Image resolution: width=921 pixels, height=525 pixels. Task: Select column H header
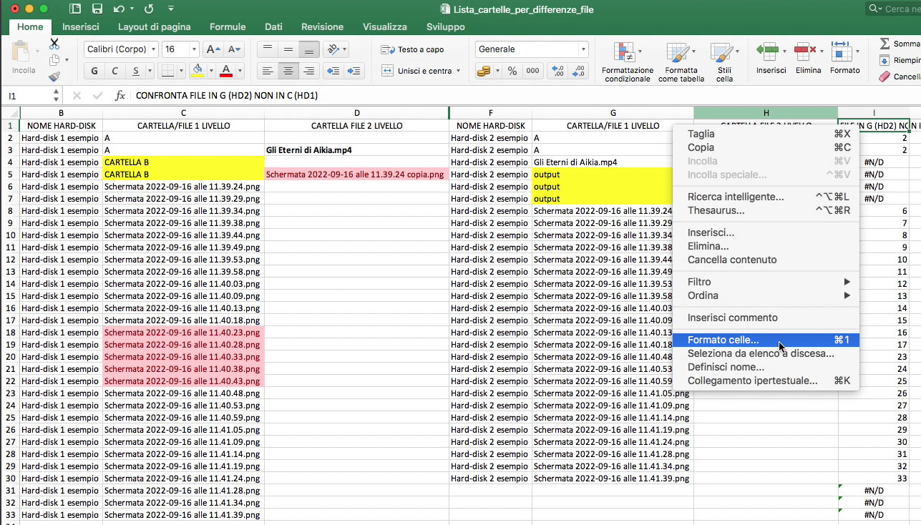coord(766,113)
